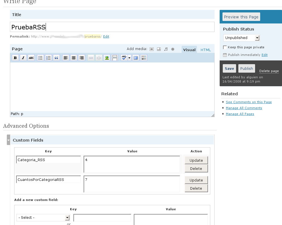This screenshot has height=225, width=282.
Task: Click the insert image toolbar icon
Action: [x=107, y=58]
